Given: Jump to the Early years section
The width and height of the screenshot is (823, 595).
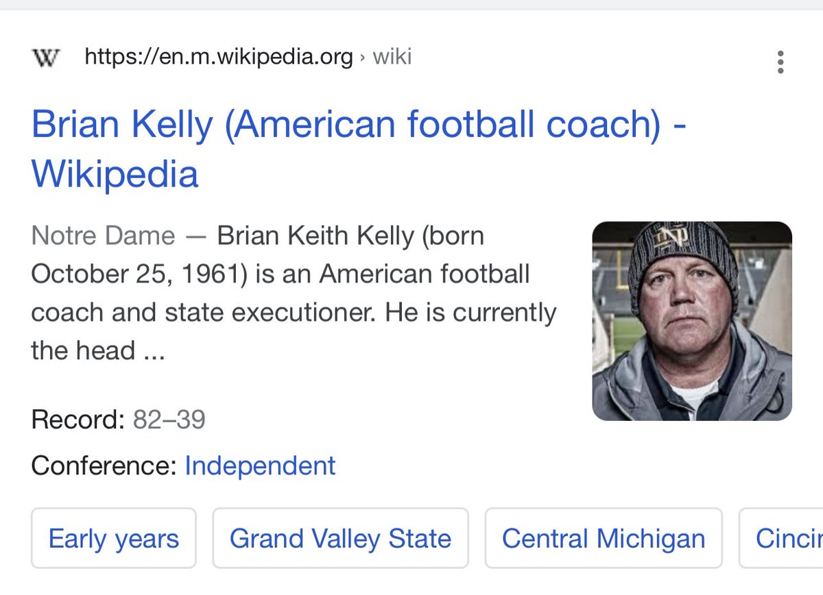Looking at the screenshot, I should (x=114, y=538).
